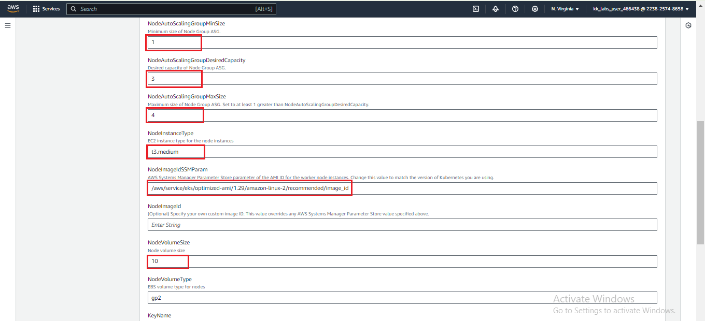Open the hamburger menu in the left sidebar
The image size is (705, 321).
pos(8,25)
